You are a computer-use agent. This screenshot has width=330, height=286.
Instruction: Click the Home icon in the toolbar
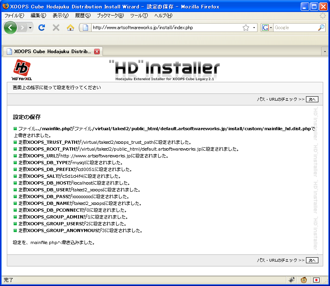[x=70, y=28]
